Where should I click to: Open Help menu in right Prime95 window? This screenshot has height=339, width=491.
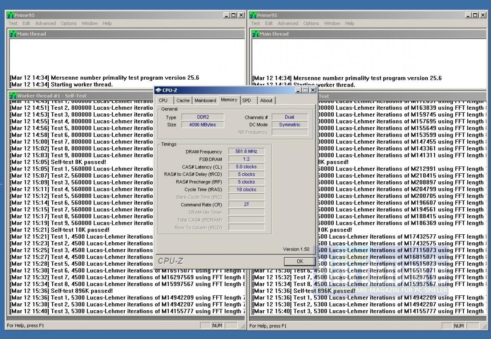click(x=349, y=23)
